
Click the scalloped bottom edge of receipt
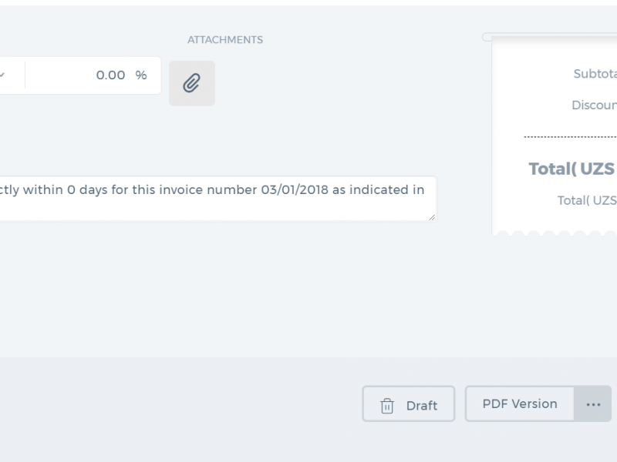(555, 233)
